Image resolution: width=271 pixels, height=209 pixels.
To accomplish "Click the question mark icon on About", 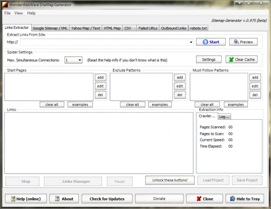I will tap(57, 199).
